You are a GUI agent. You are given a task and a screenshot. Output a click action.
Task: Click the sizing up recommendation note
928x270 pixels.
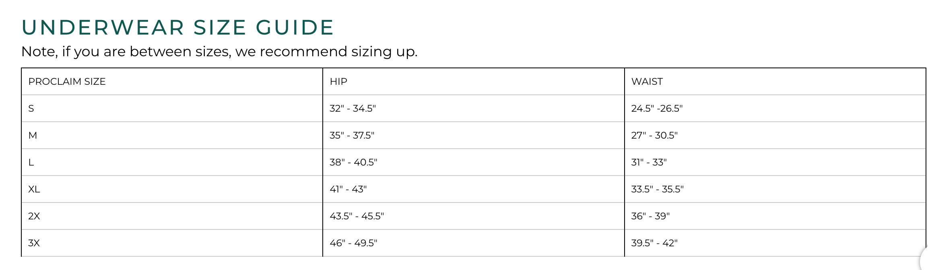click(x=219, y=52)
